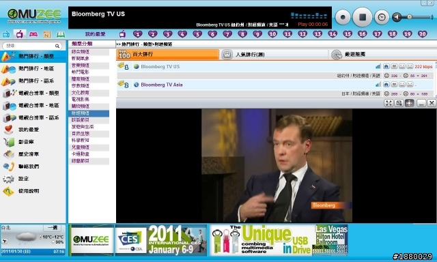437x262 pixels.
Task: Open 熱門排行 - 語系 in sidebar
Action: point(33,81)
